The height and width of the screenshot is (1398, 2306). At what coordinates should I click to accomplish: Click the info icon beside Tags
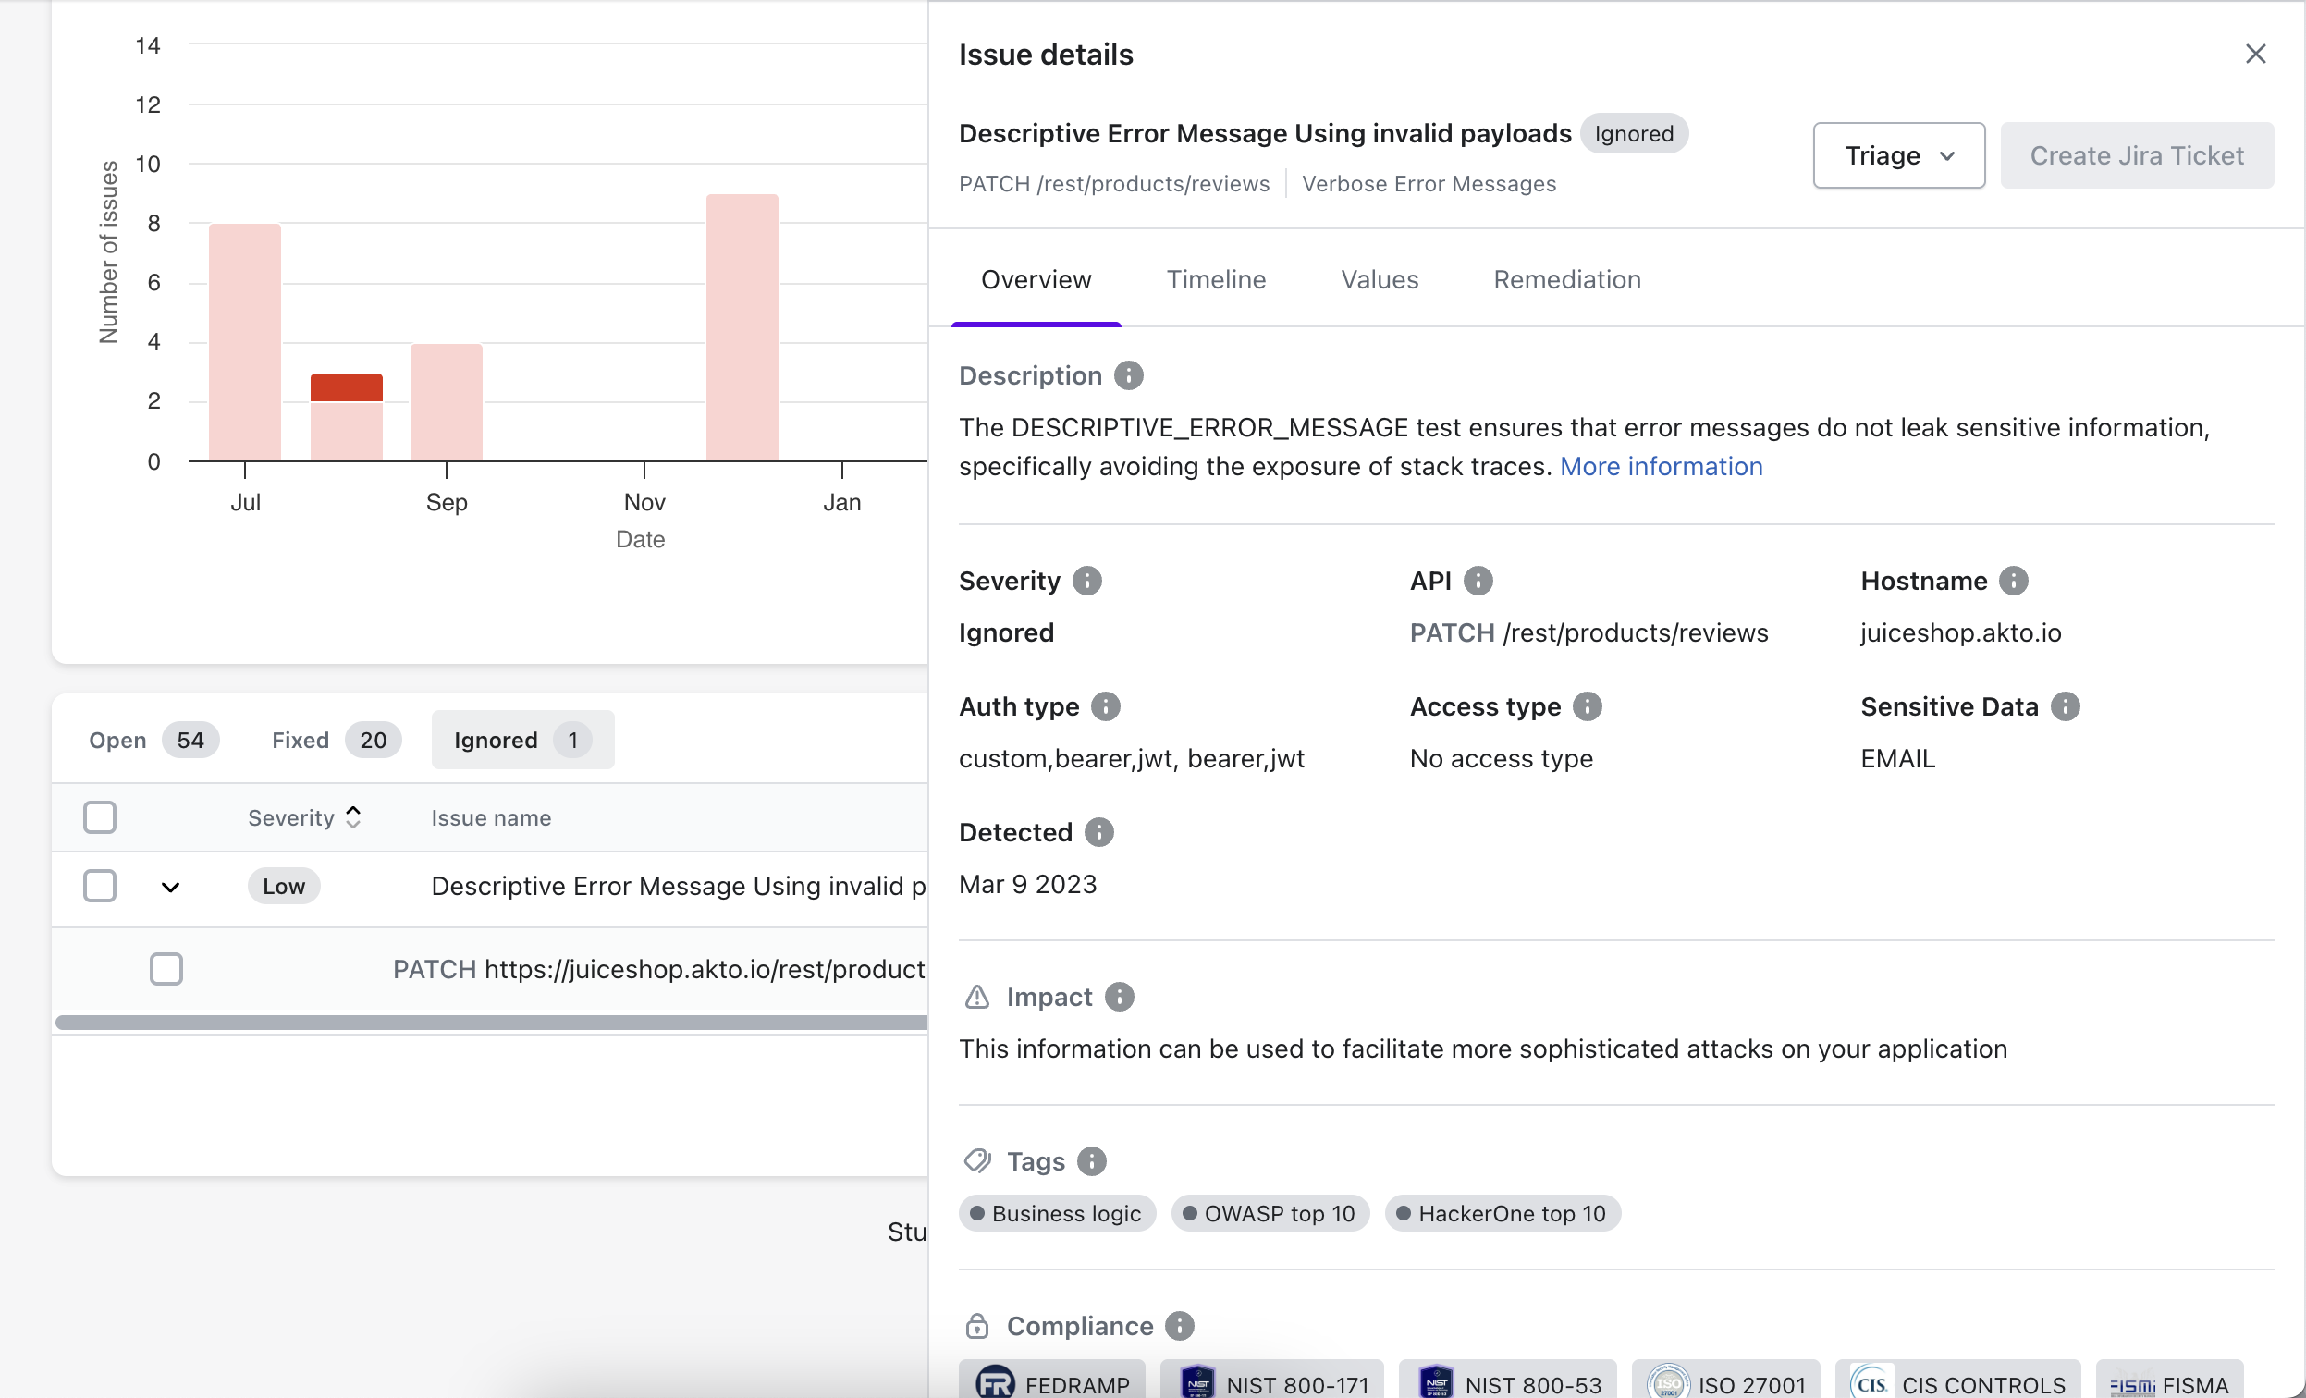pyautogui.click(x=1091, y=1161)
